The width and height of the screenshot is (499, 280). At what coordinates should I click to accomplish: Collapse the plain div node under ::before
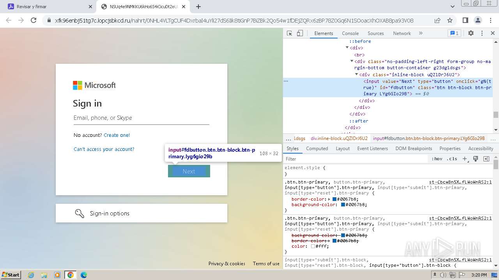(x=347, y=48)
